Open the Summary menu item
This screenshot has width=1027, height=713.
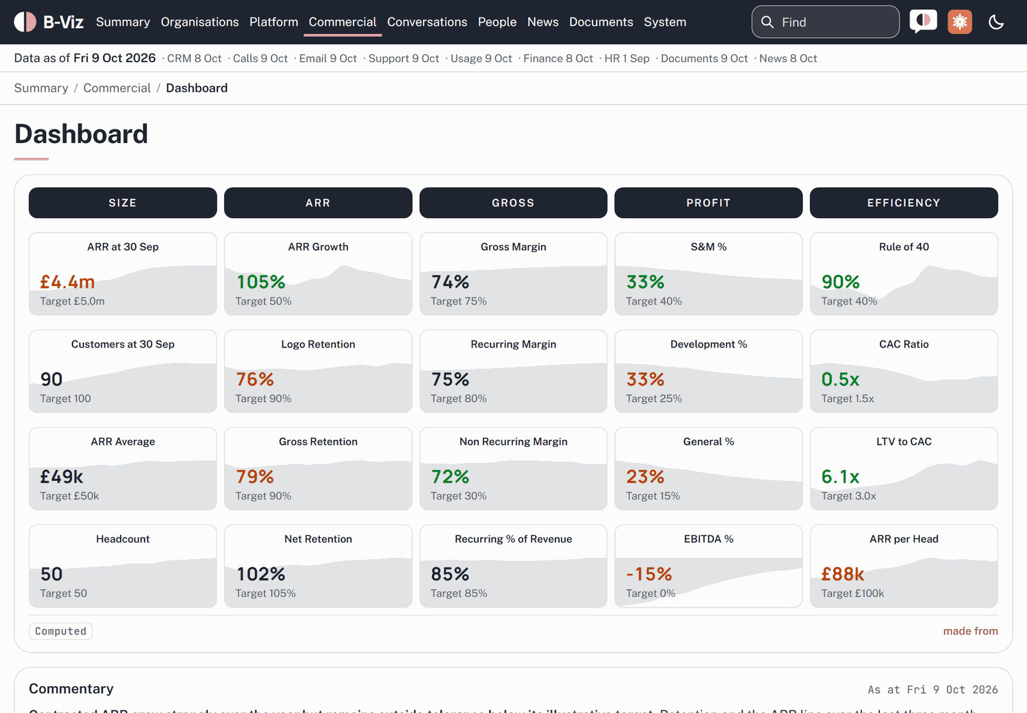point(123,22)
